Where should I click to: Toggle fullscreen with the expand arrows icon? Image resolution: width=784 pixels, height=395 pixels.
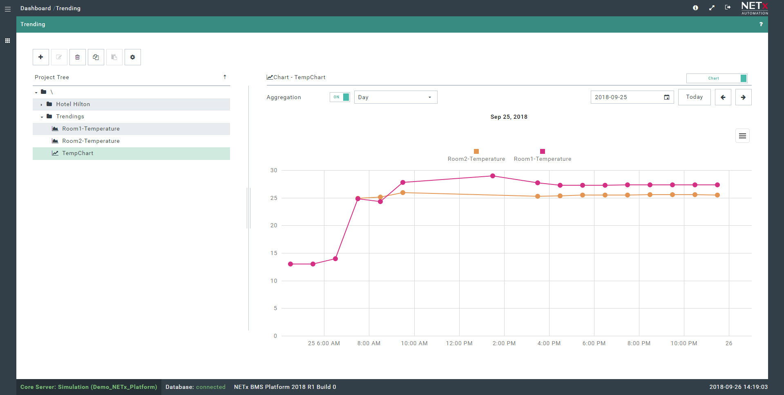click(712, 8)
